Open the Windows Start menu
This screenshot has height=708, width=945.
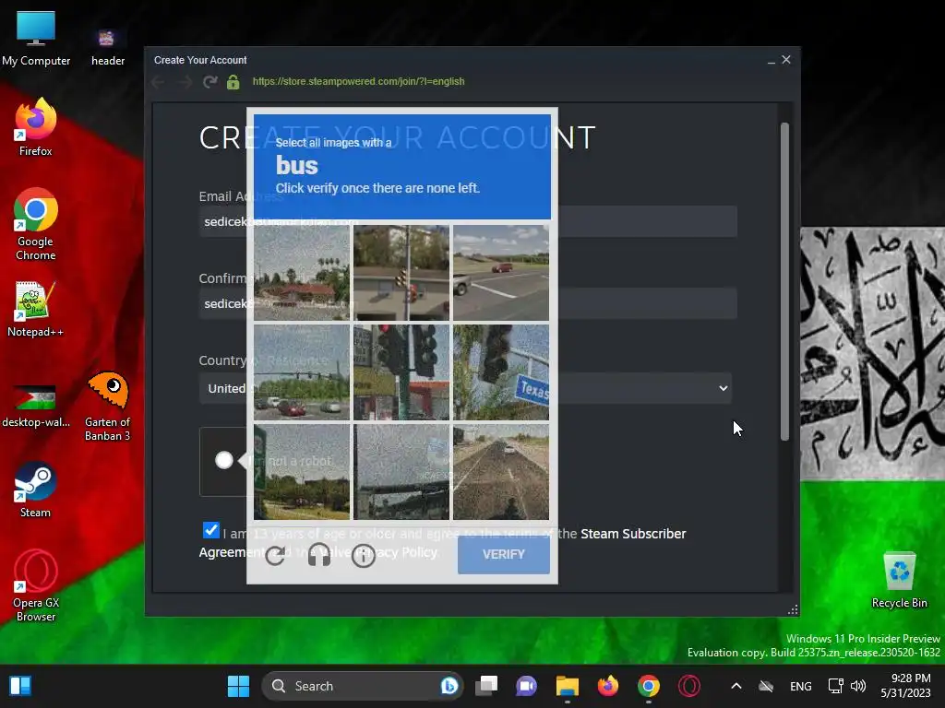point(239,686)
